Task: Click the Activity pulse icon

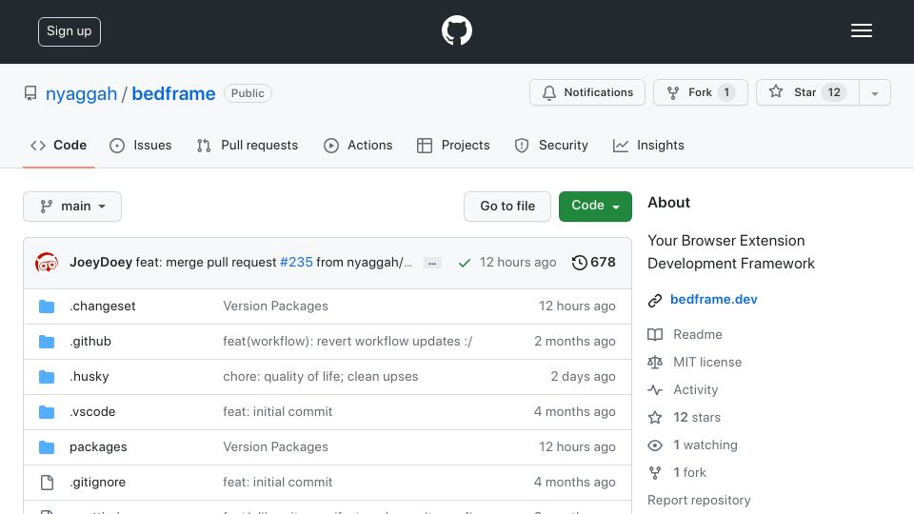Action: [655, 390]
